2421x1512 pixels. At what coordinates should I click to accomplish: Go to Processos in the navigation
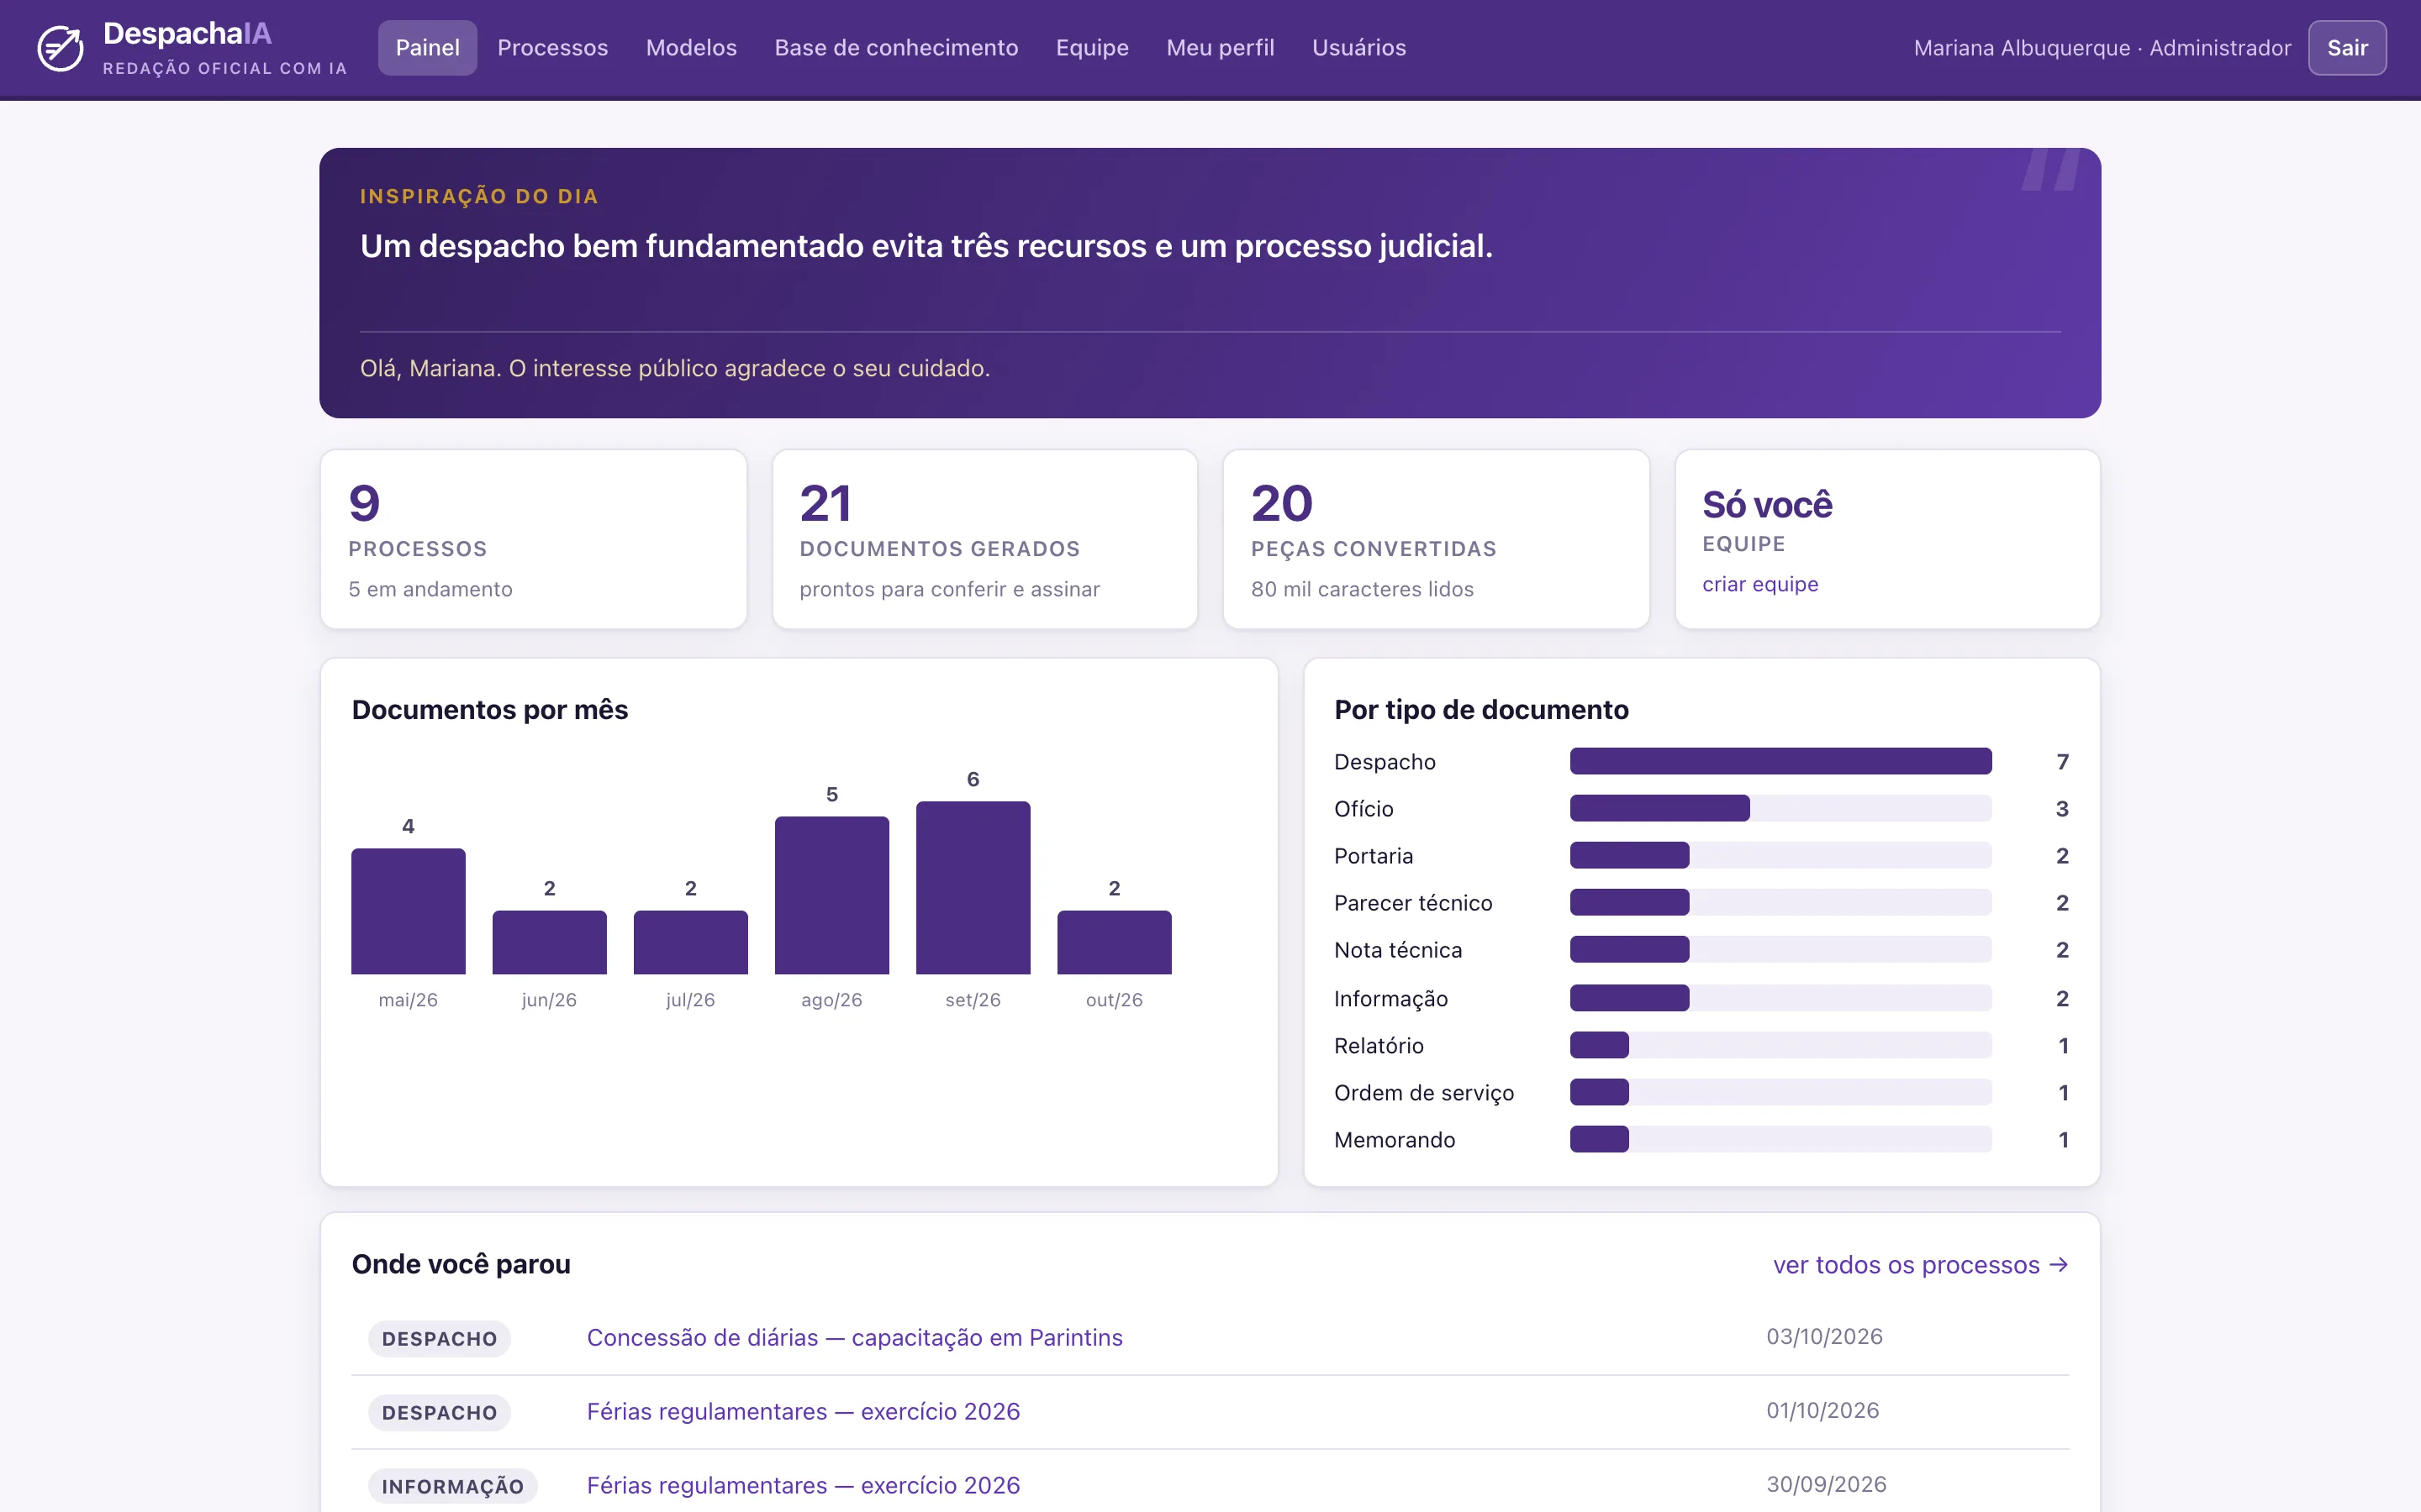coord(552,48)
